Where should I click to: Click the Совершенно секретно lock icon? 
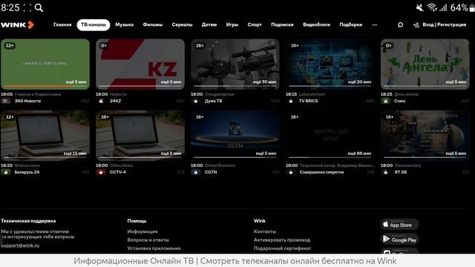291,172
